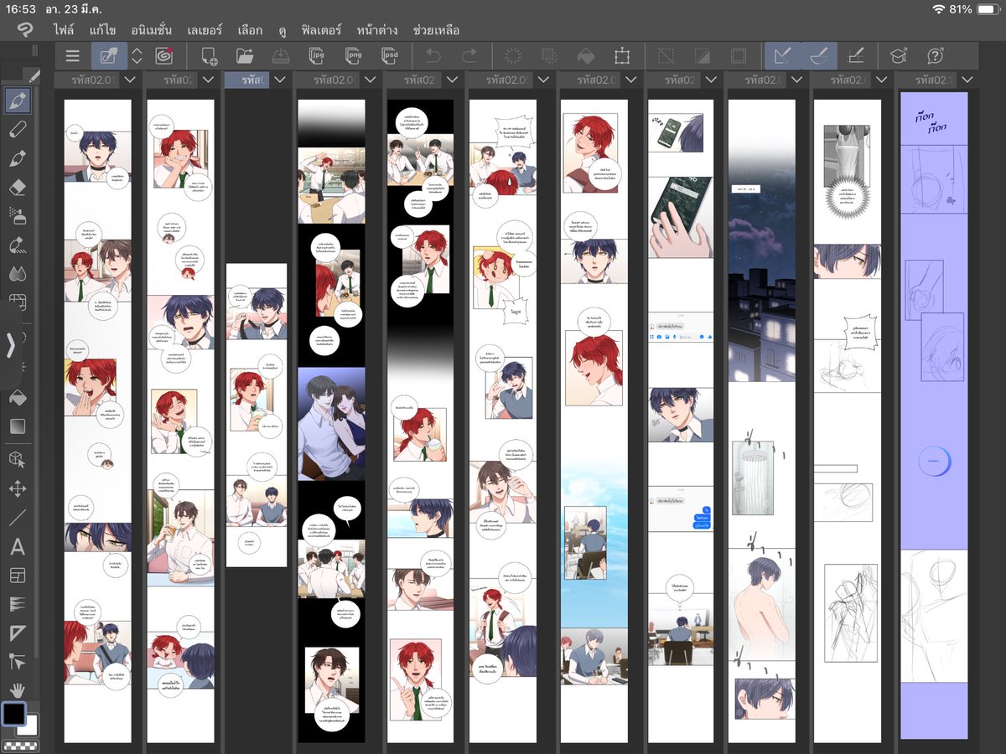Select the Gradient tool

(x=18, y=426)
